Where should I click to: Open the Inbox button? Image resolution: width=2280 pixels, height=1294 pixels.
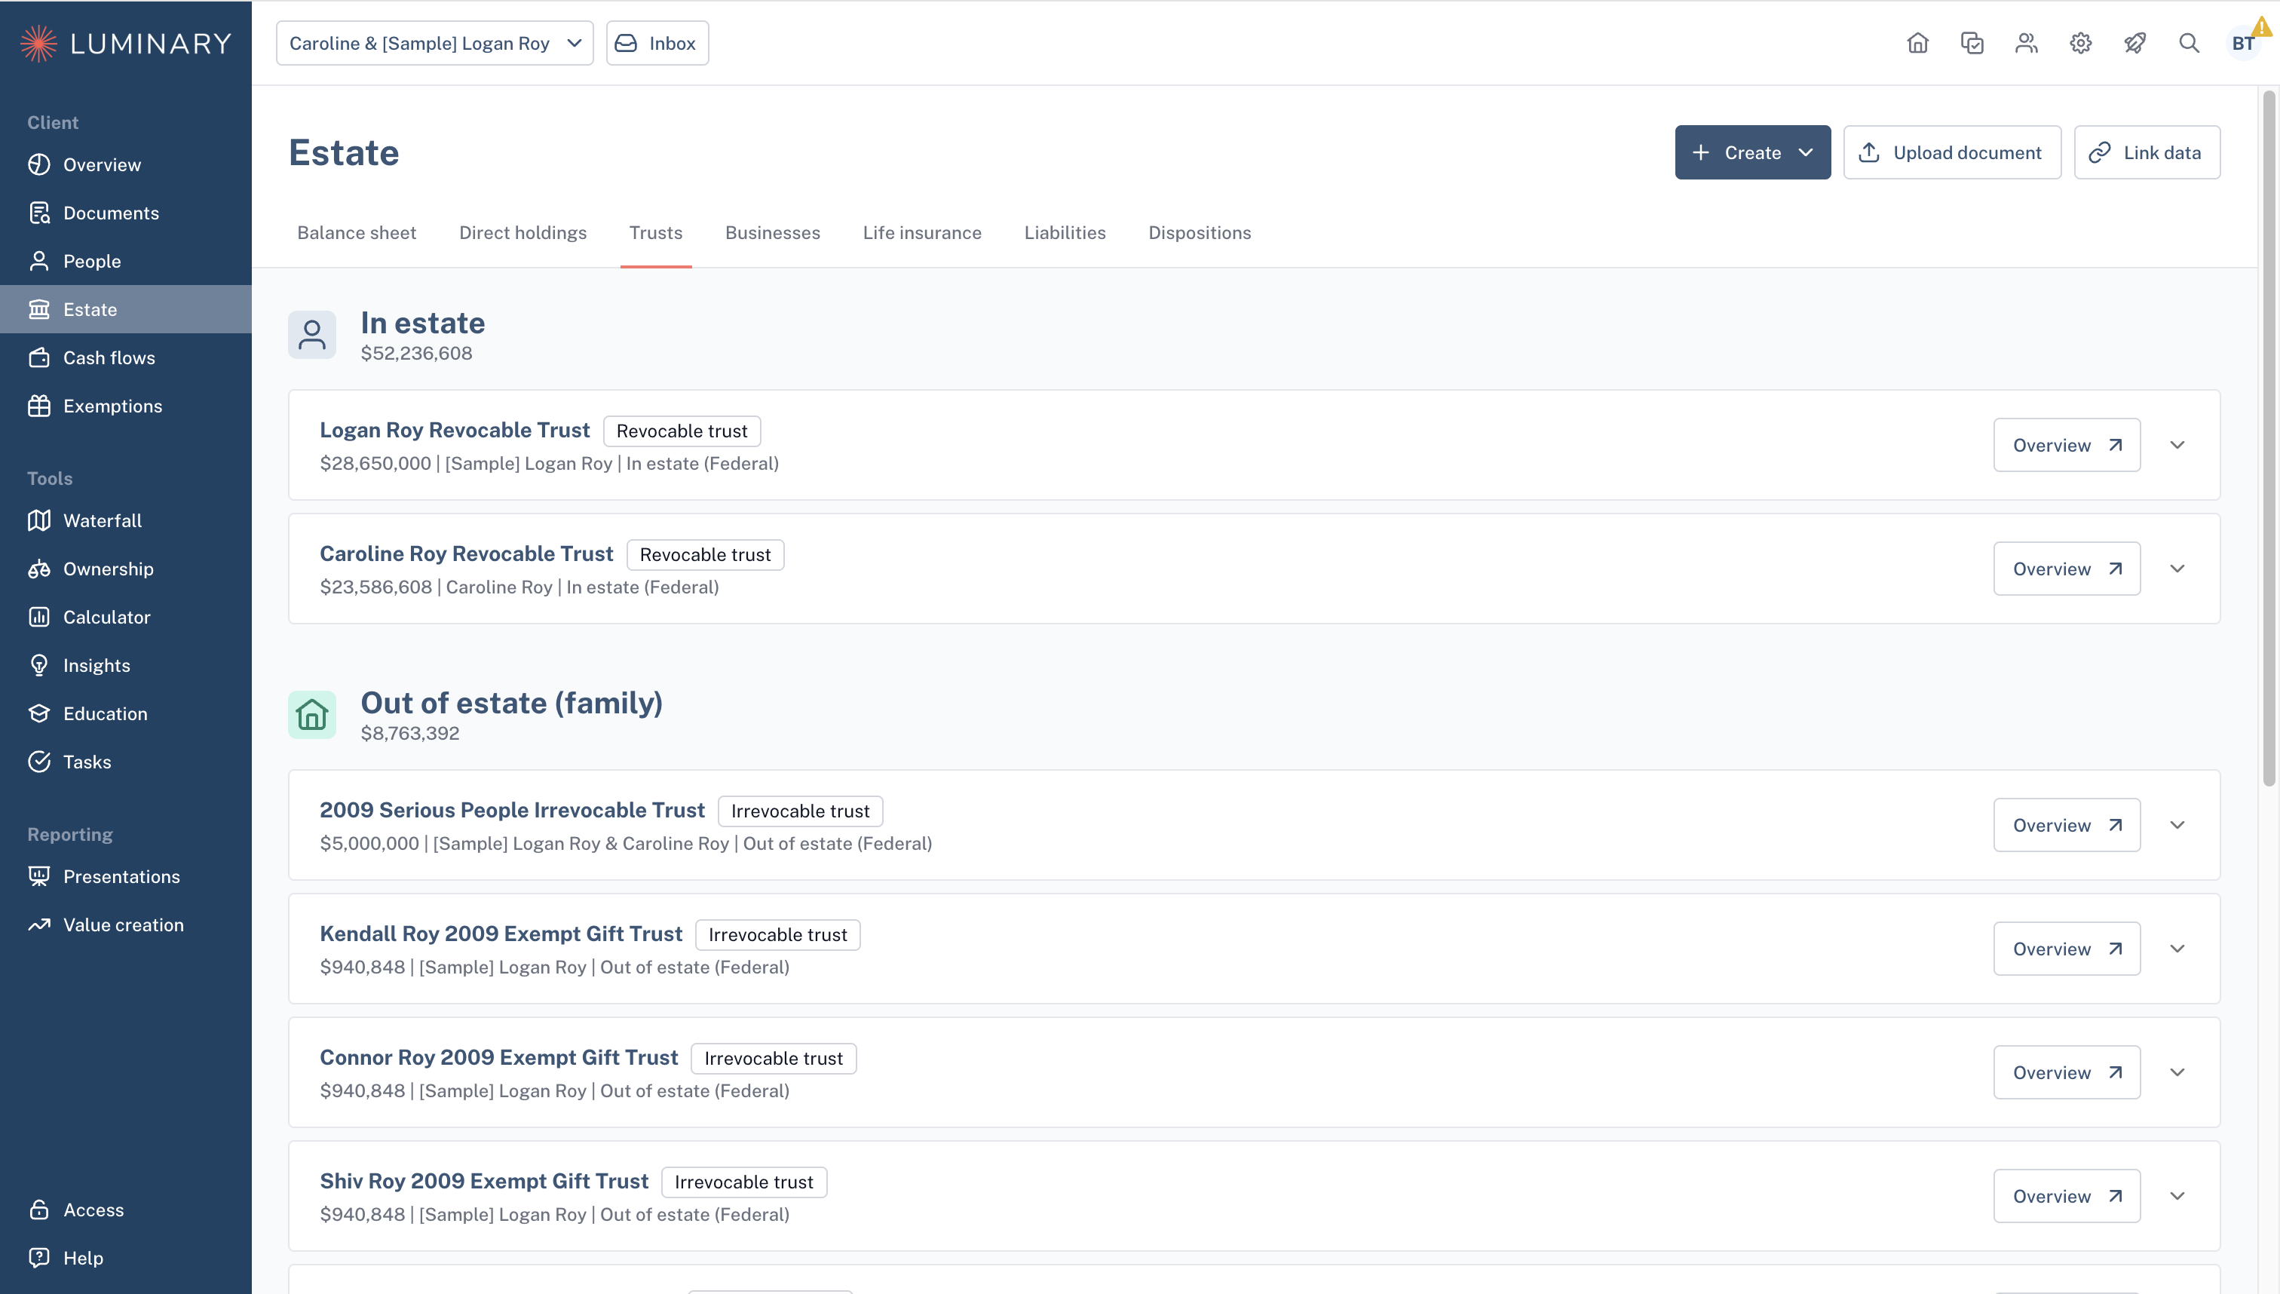pyautogui.click(x=657, y=43)
